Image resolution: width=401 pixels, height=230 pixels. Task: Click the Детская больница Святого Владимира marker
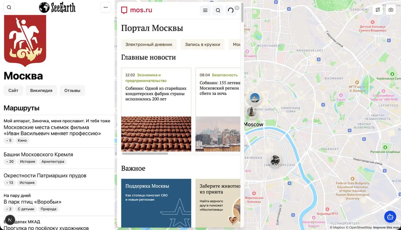pyautogui.click(x=372, y=22)
